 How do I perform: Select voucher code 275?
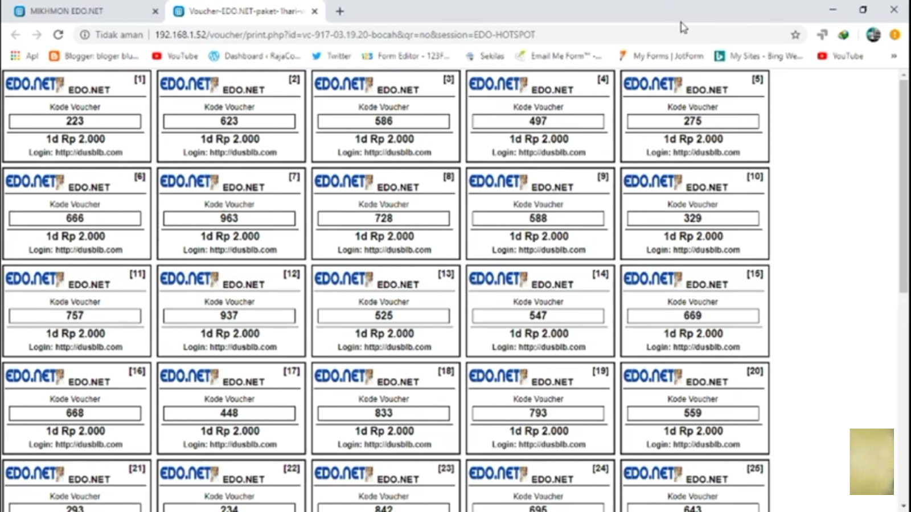pyautogui.click(x=693, y=121)
